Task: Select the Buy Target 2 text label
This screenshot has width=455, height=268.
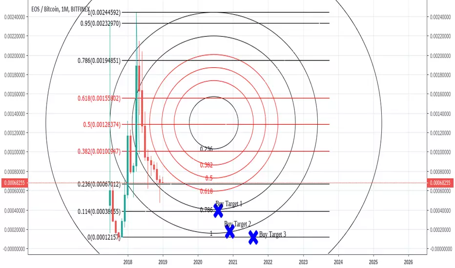Action: pos(238,224)
